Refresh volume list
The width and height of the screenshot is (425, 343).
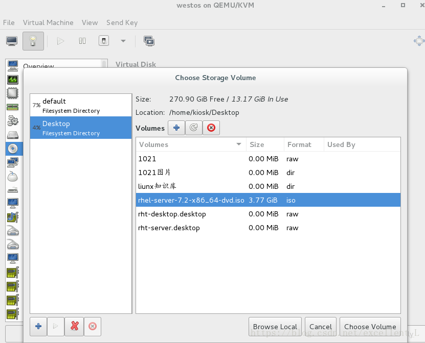pyautogui.click(x=193, y=128)
